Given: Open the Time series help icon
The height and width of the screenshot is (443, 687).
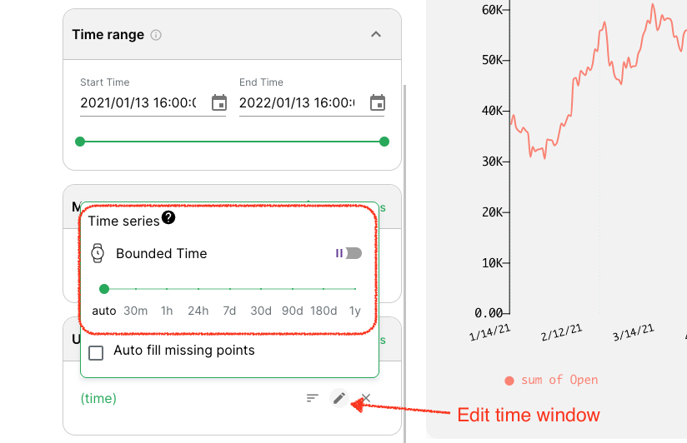Looking at the screenshot, I should coord(168,218).
